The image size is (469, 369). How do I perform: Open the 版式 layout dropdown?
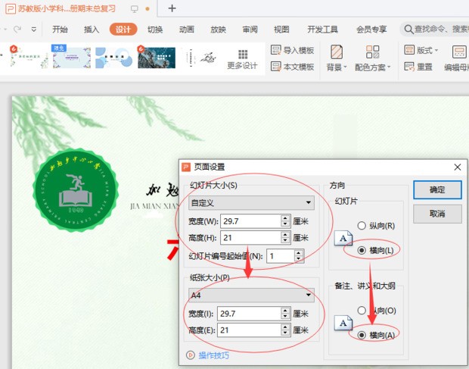424,50
